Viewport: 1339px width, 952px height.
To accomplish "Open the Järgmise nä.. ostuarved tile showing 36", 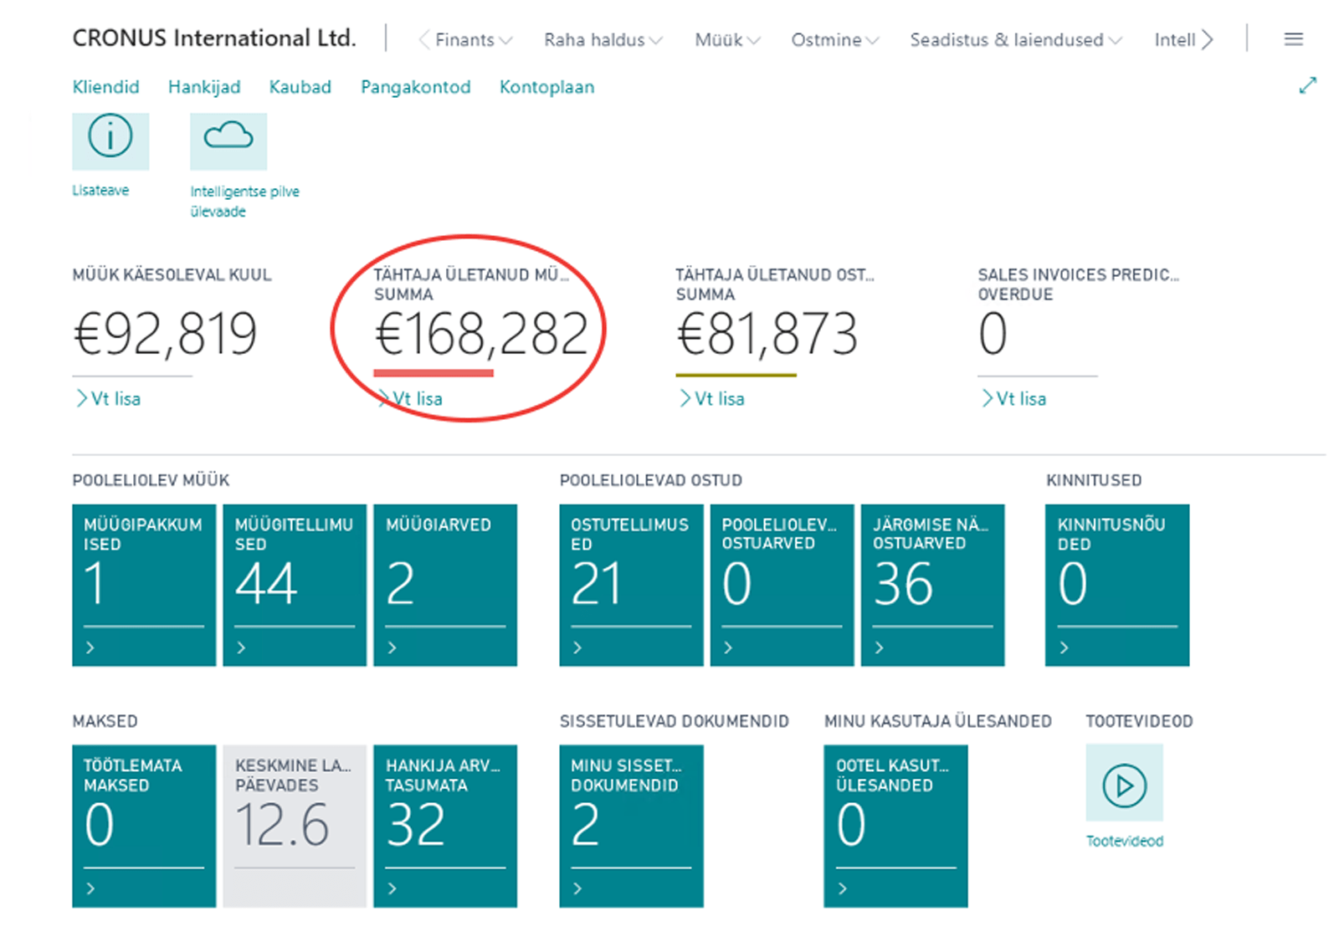I will (x=933, y=585).
